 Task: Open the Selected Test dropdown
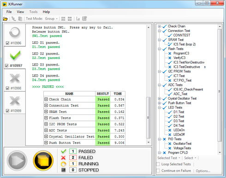tap(169, 158)
